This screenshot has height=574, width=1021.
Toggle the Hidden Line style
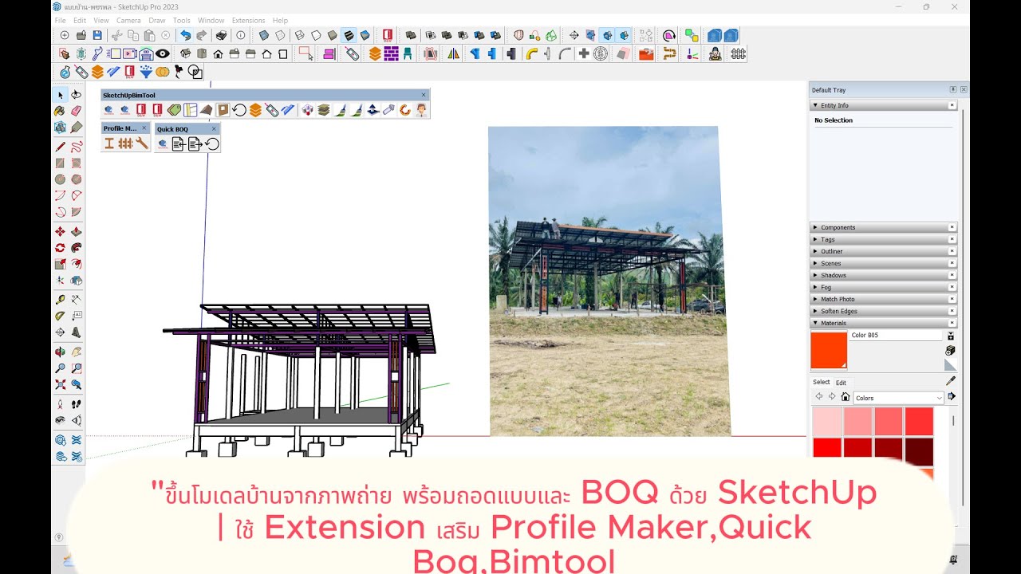click(x=316, y=35)
